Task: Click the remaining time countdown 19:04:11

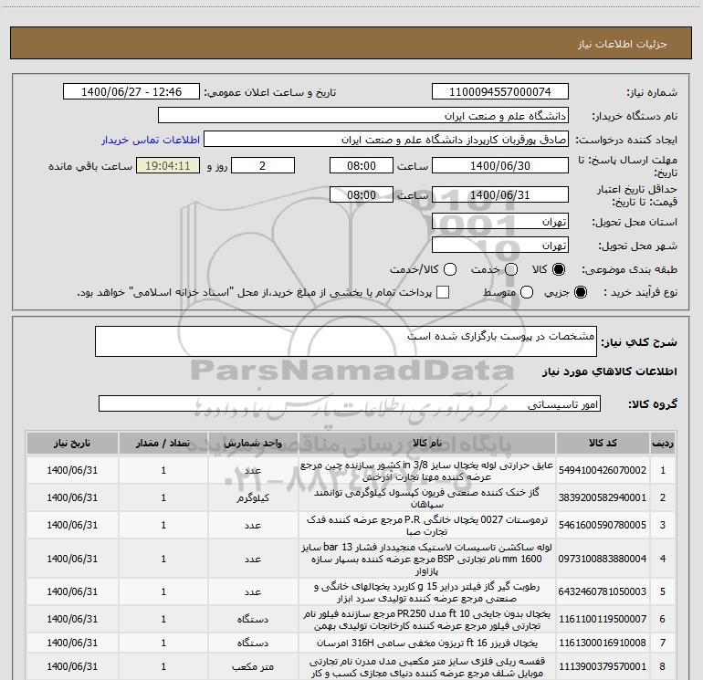Action: click(x=168, y=165)
